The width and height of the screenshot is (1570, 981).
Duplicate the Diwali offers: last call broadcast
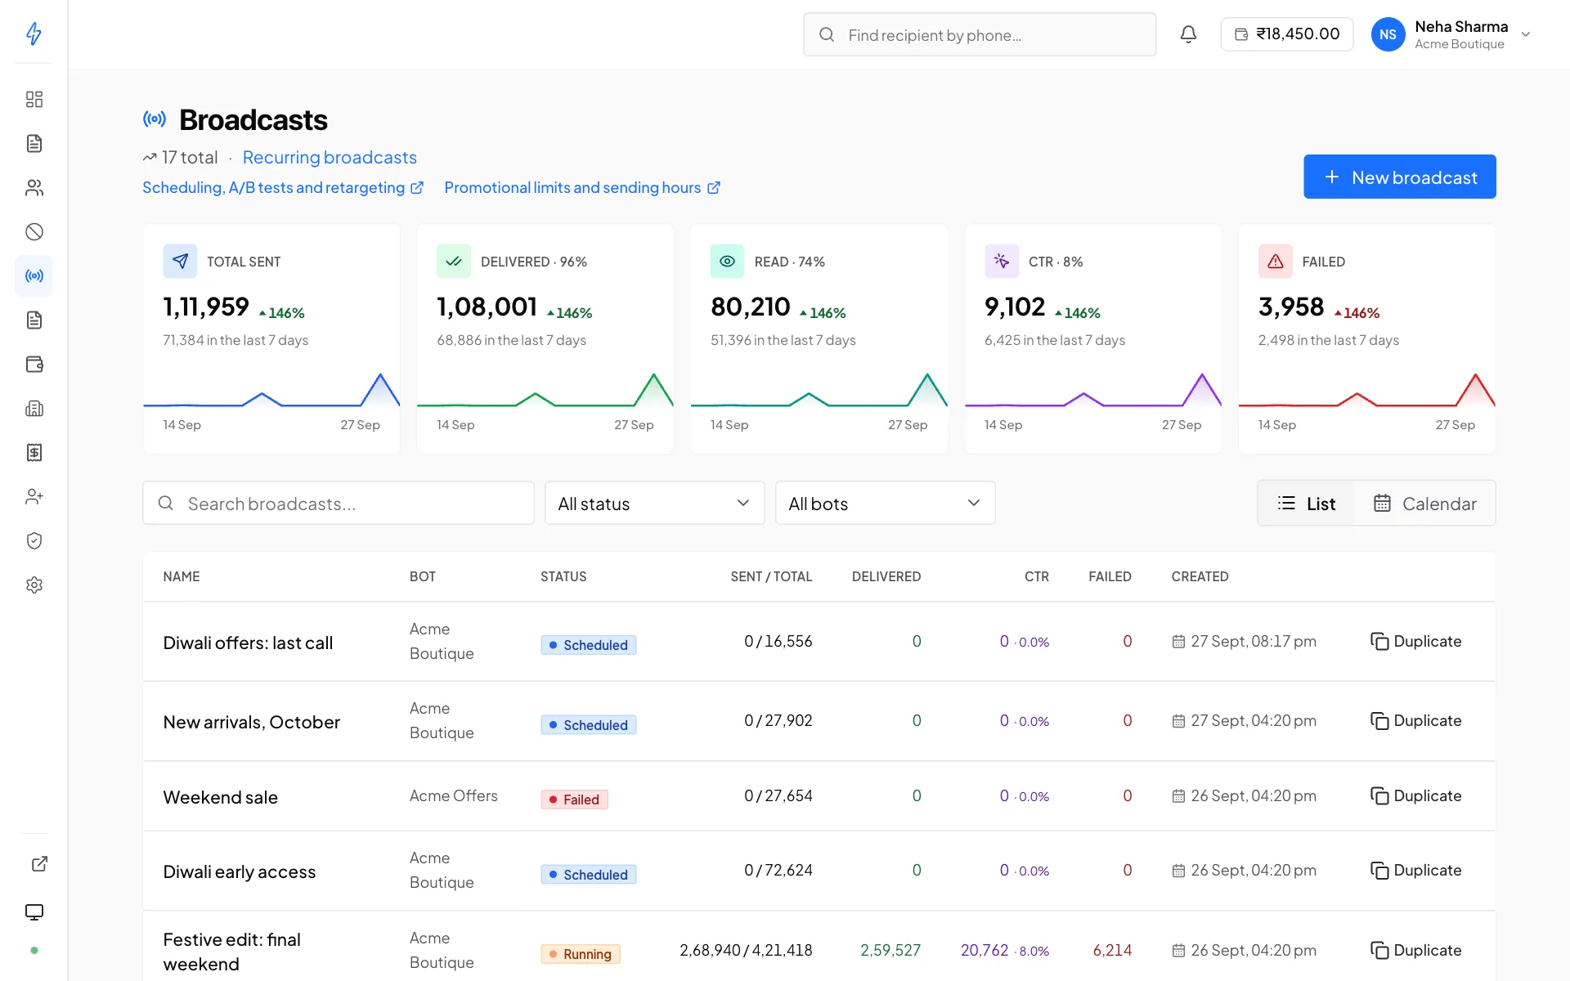(1415, 641)
